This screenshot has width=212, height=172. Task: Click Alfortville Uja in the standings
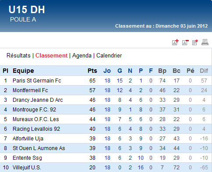[x=28, y=139]
